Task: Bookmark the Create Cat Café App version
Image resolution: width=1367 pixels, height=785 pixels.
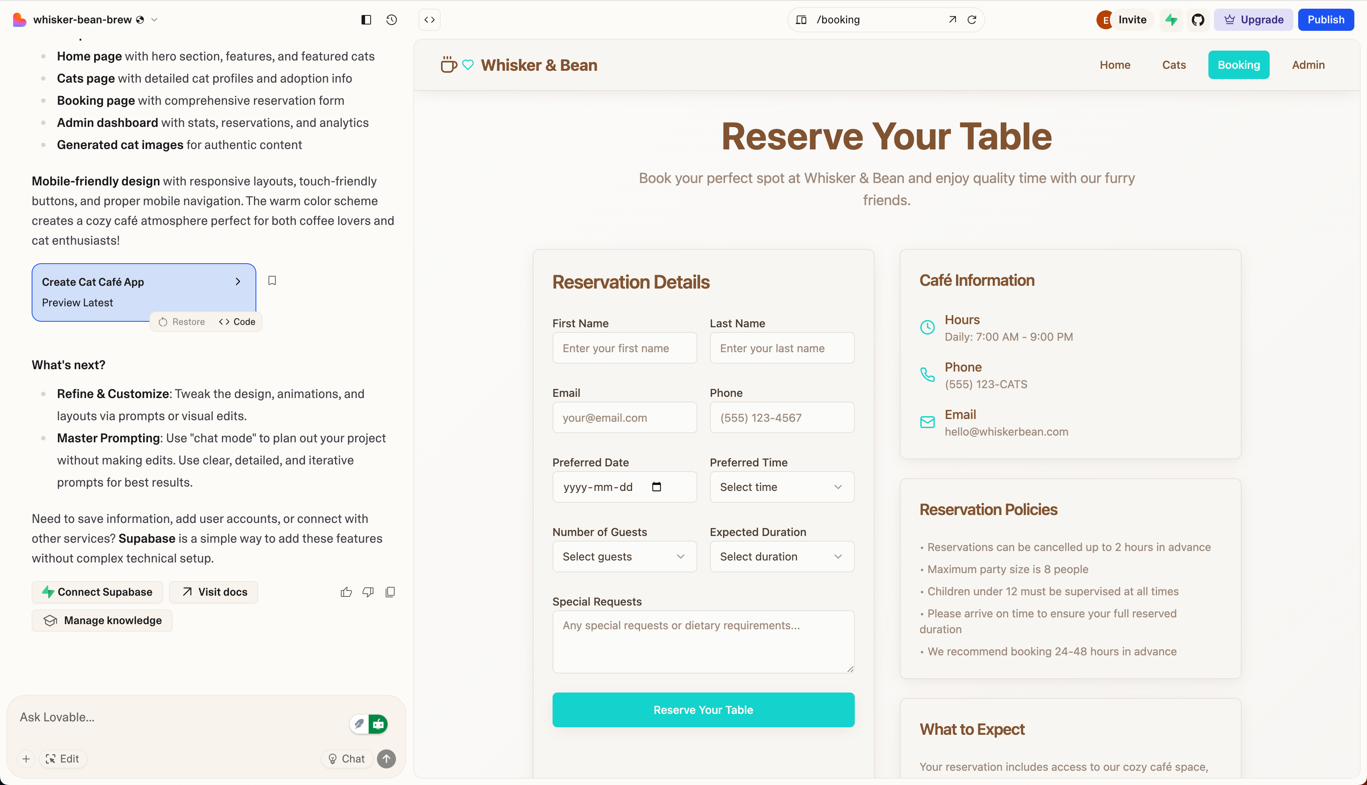Action: pos(272,280)
